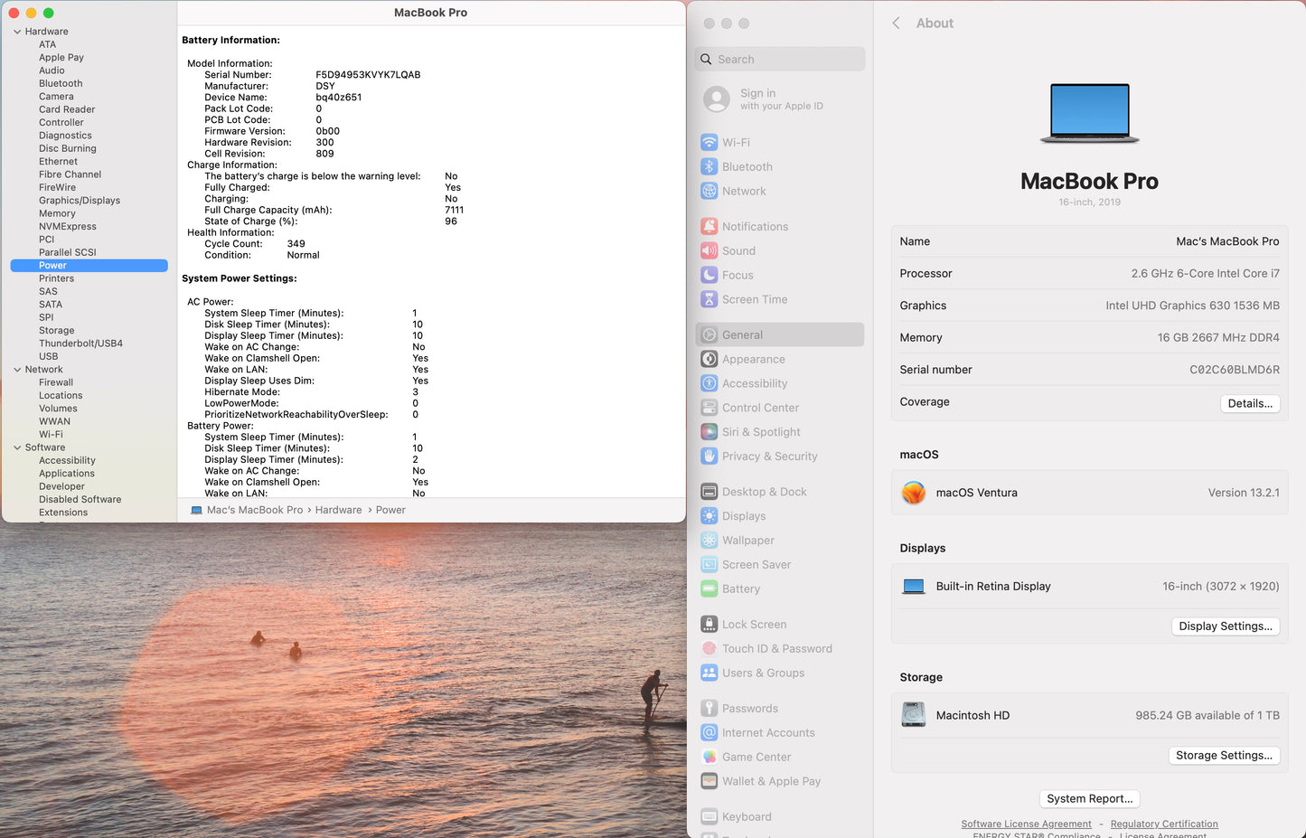Collapse the Software tree section
This screenshot has height=838, width=1306.
[x=17, y=447]
